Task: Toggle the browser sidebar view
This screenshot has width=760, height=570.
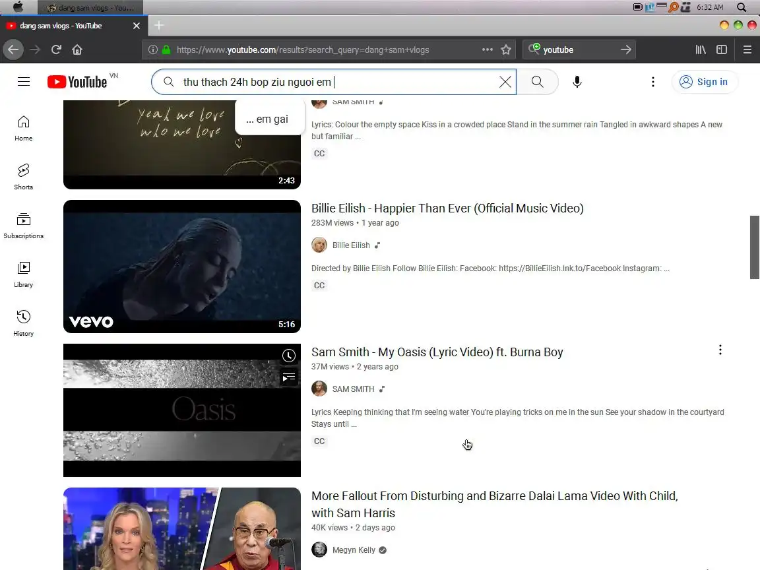Action: pyautogui.click(x=722, y=49)
